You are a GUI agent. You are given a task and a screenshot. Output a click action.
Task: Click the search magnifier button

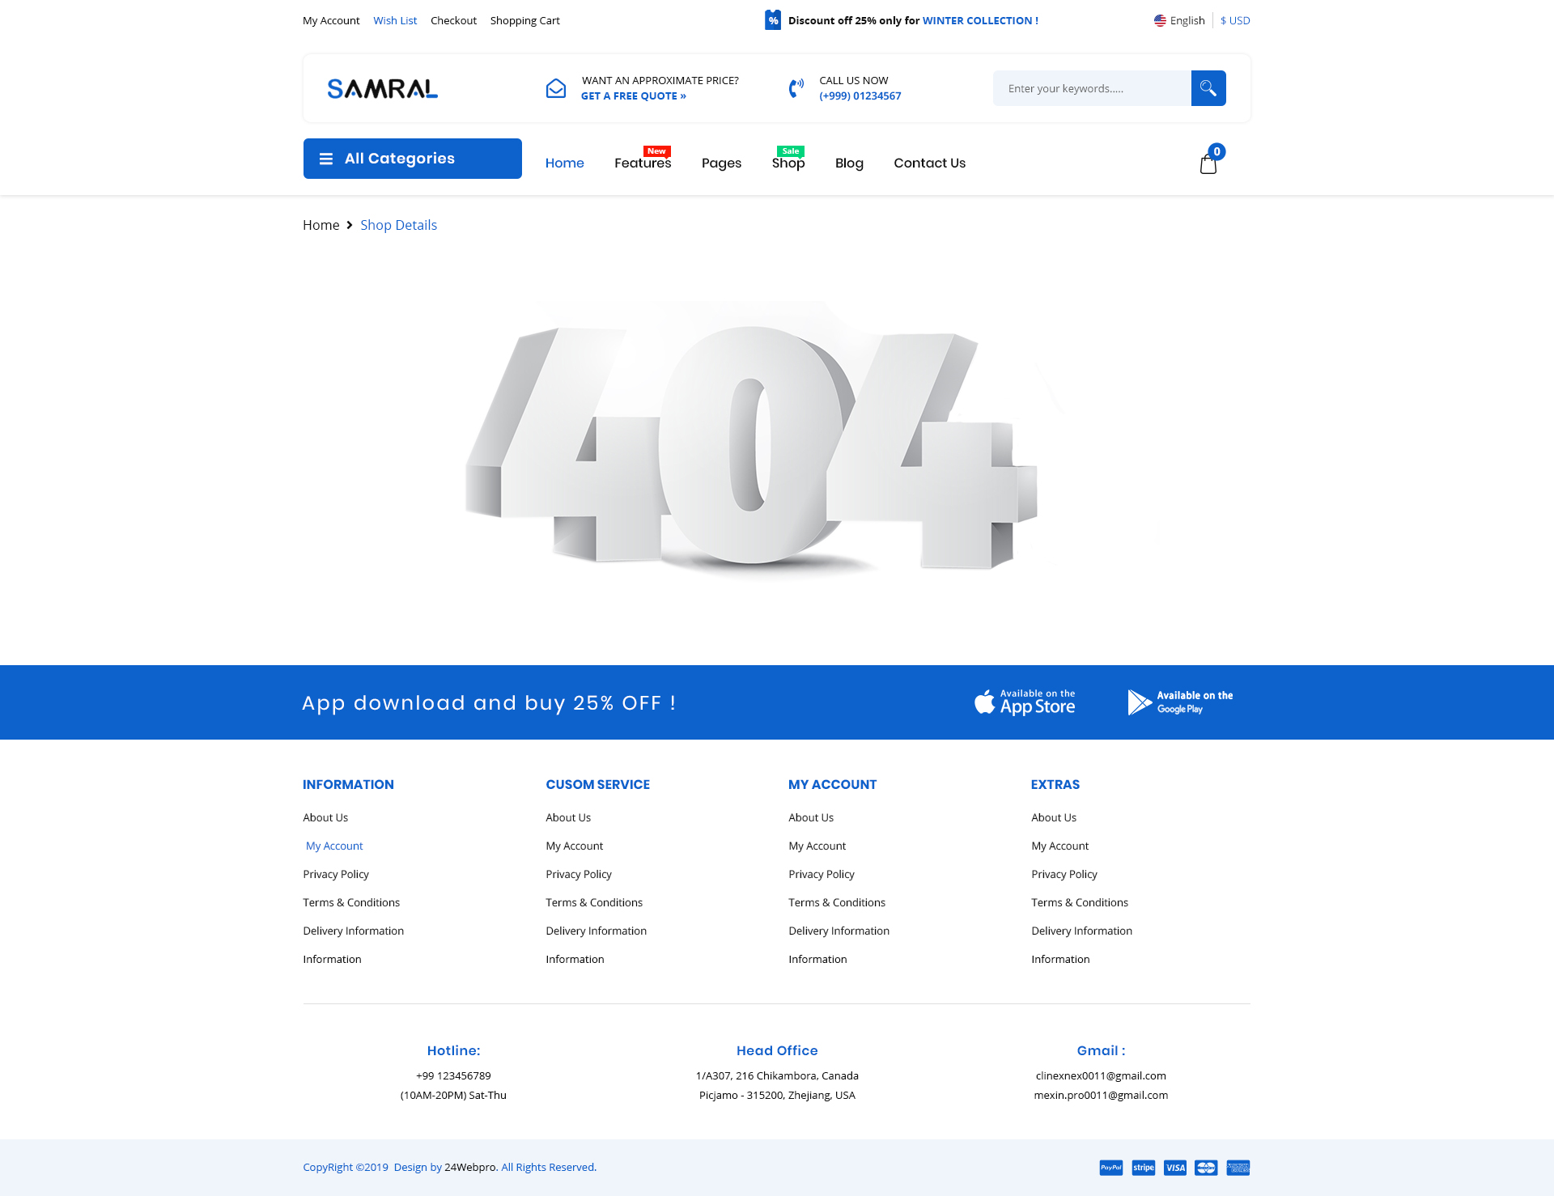pyautogui.click(x=1208, y=88)
